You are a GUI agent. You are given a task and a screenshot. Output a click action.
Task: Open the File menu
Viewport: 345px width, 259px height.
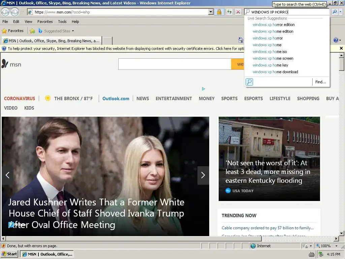point(5,22)
